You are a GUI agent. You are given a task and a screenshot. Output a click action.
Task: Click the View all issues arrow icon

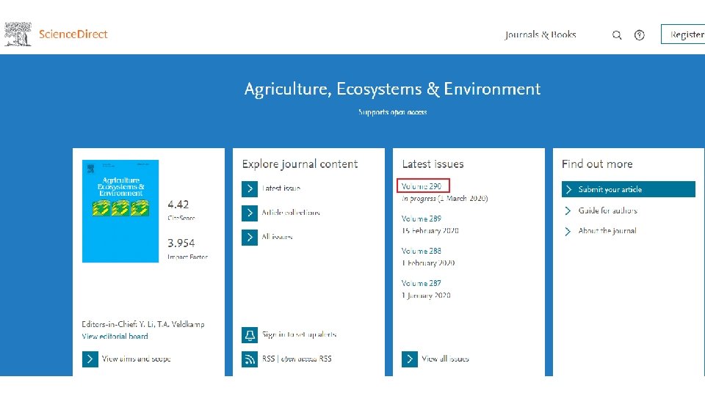410,359
